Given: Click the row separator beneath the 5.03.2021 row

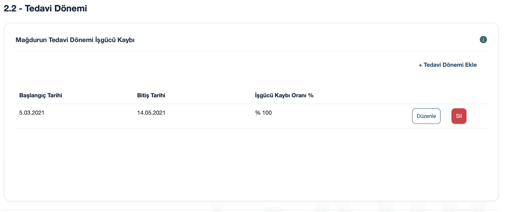Looking at the screenshot, I should tap(251, 128).
